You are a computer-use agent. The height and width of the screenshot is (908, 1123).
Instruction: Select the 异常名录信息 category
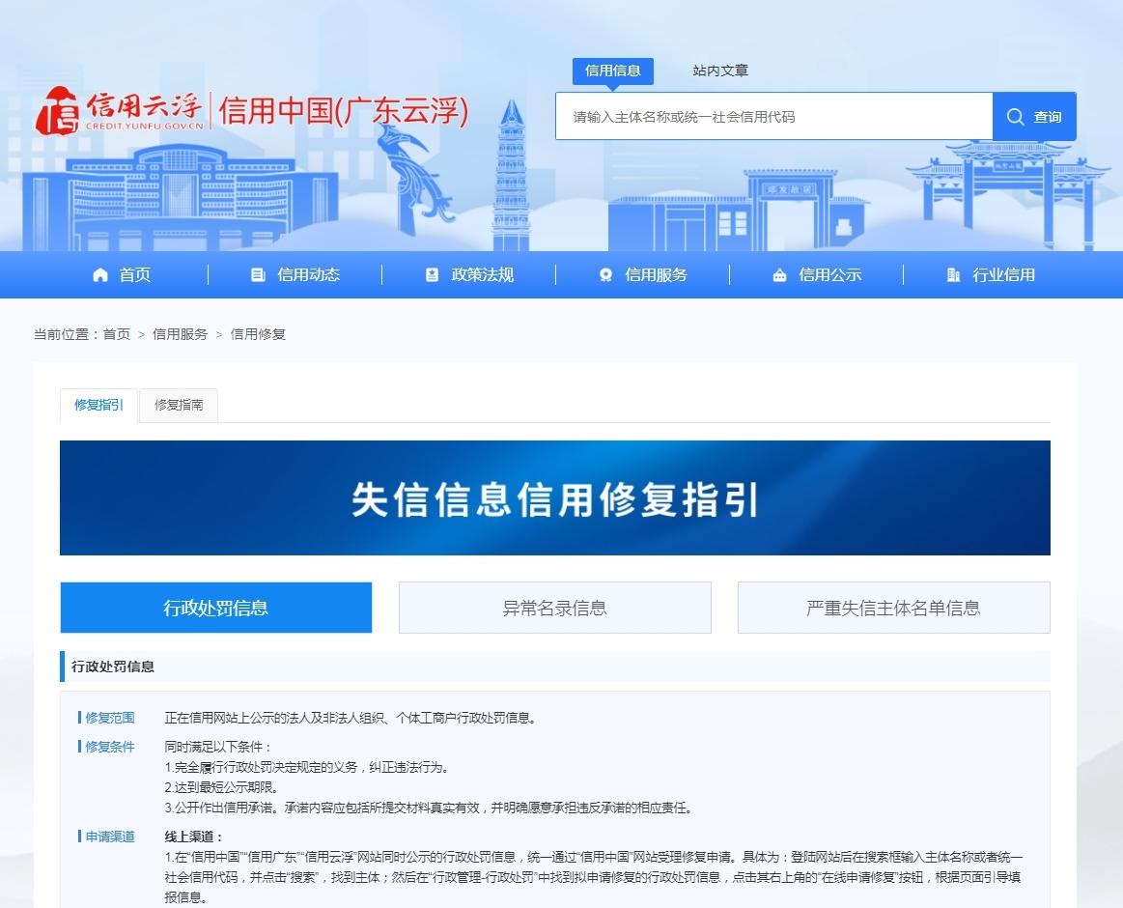point(554,608)
